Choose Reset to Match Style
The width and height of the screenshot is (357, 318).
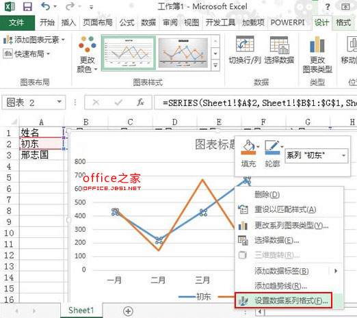pyautogui.click(x=289, y=209)
